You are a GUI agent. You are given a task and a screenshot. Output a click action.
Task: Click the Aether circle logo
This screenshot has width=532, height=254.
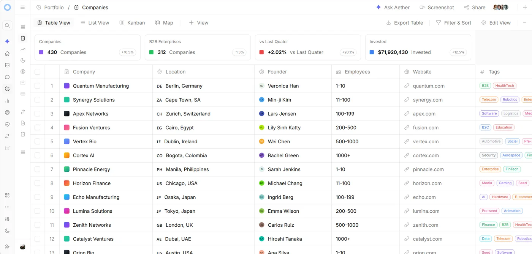pyautogui.click(x=7, y=8)
